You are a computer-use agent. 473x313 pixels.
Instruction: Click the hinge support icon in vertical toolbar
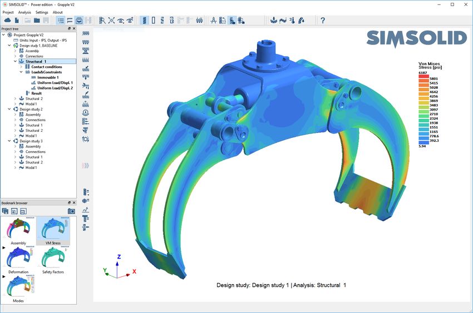(x=86, y=51)
